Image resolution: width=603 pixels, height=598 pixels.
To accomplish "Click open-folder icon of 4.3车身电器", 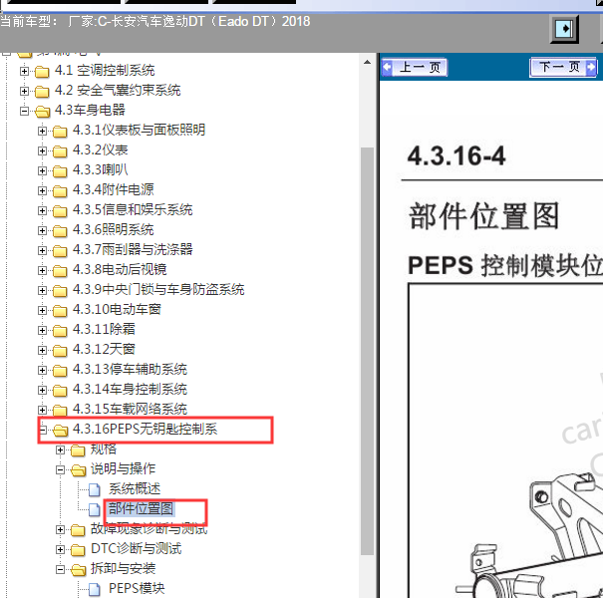I will click(42, 112).
